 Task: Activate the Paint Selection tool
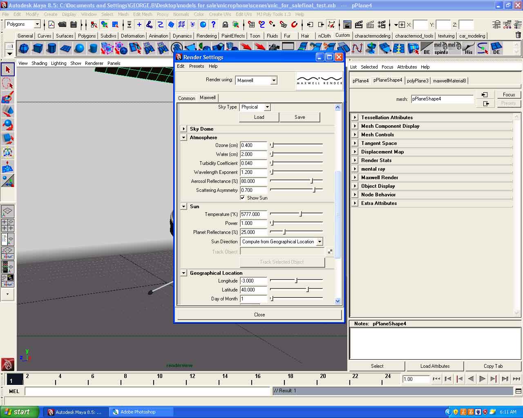tap(8, 97)
